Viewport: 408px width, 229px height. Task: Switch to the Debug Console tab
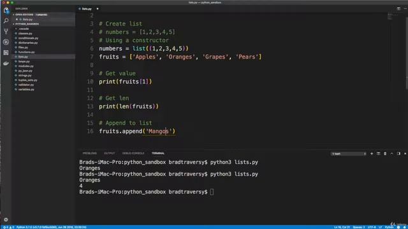pyautogui.click(x=133, y=153)
